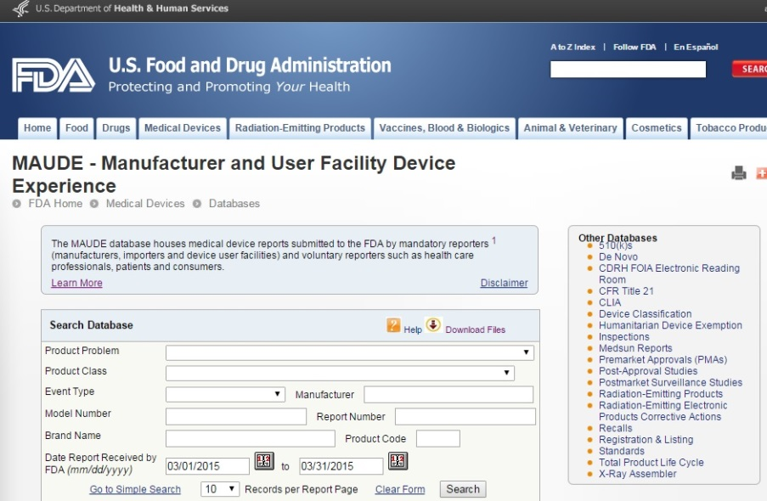Click the 03/31/2015 end date field

click(x=341, y=466)
